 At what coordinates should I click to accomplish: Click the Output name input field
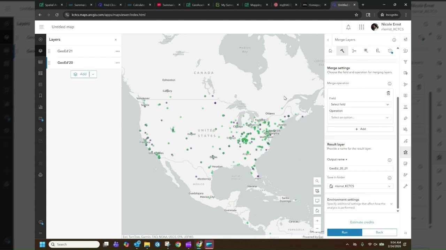coord(360,168)
